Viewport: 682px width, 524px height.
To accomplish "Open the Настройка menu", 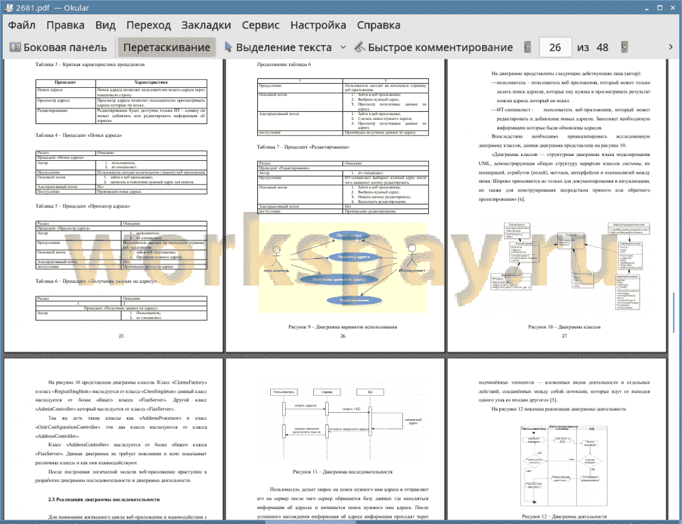I will click(x=318, y=25).
